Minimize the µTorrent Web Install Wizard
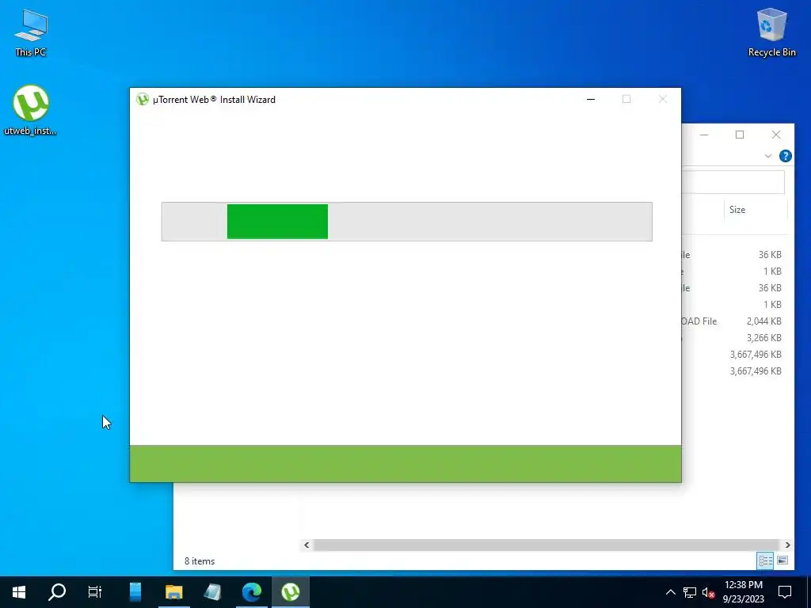Viewport: 811px width, 608px height. click(x=591, y=99)
